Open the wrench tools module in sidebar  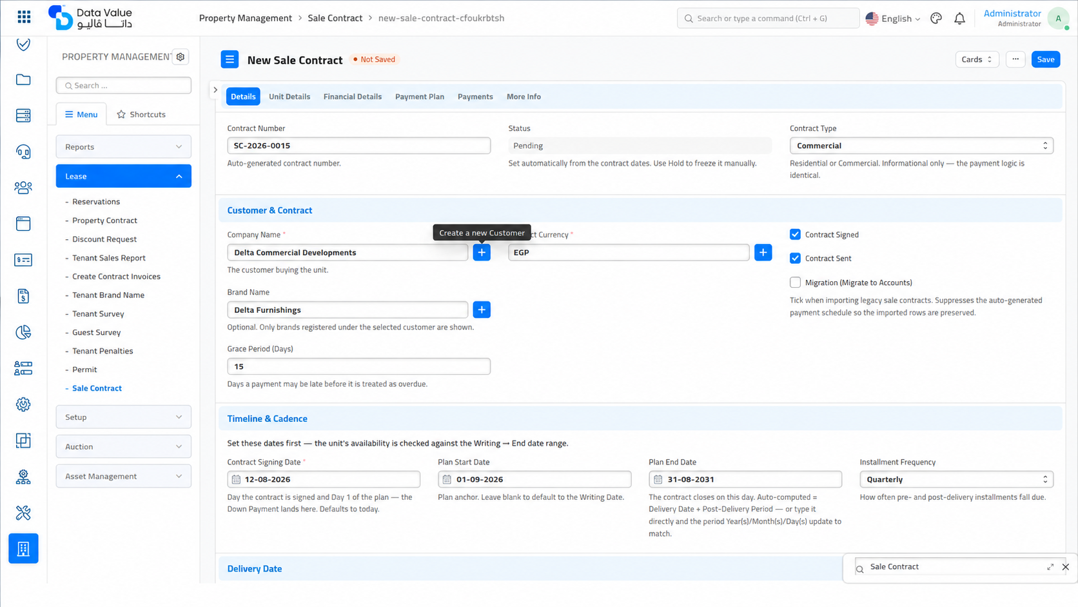pos(23,513)
